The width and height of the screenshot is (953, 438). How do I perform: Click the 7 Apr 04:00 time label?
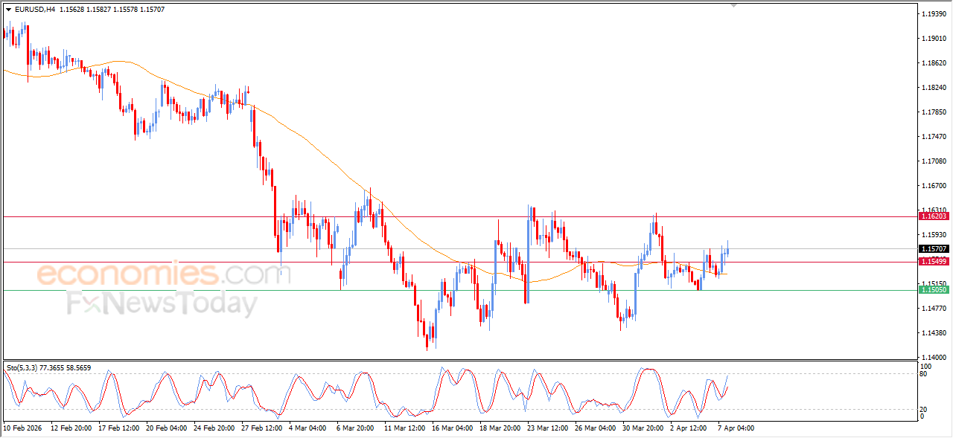click(736, 428)
